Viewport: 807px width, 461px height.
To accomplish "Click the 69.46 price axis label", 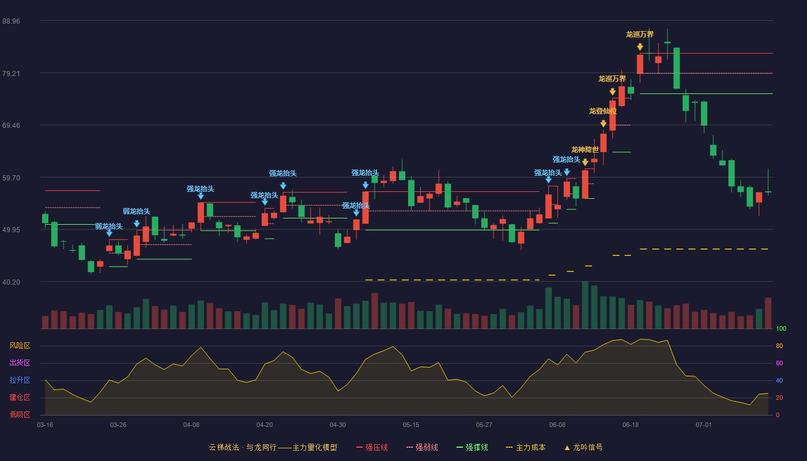I will [x=11, y=126].
